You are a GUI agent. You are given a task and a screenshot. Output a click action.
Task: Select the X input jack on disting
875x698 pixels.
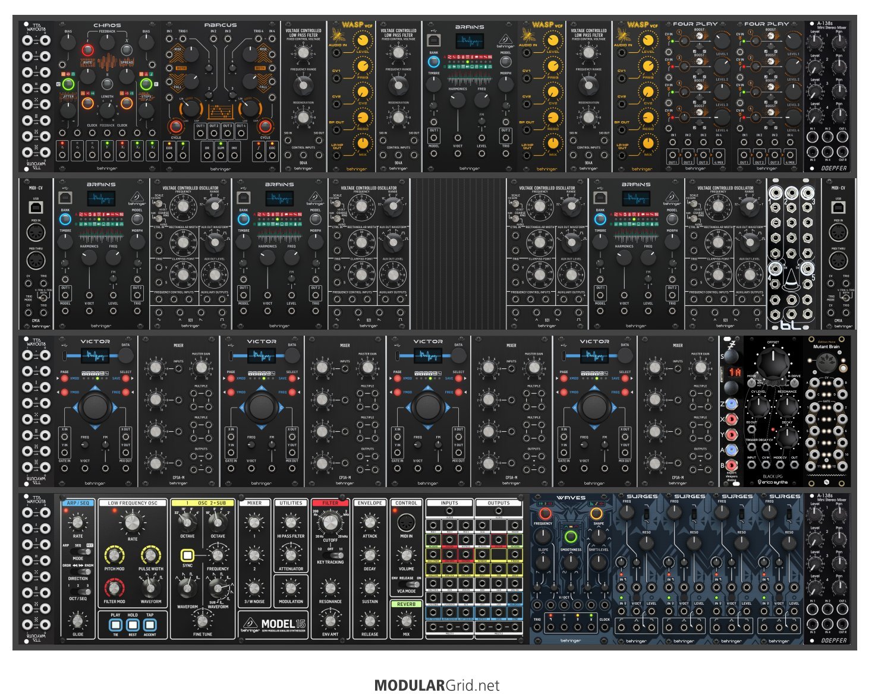tap(732, 419)
